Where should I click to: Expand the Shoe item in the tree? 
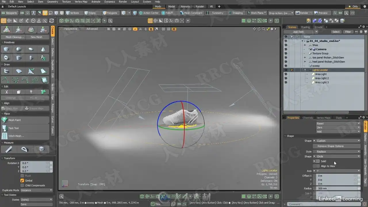[305, 45]
